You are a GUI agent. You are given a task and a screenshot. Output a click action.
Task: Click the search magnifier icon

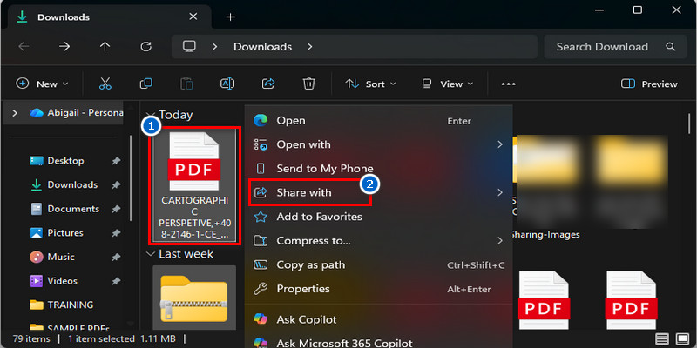[670, 47]
